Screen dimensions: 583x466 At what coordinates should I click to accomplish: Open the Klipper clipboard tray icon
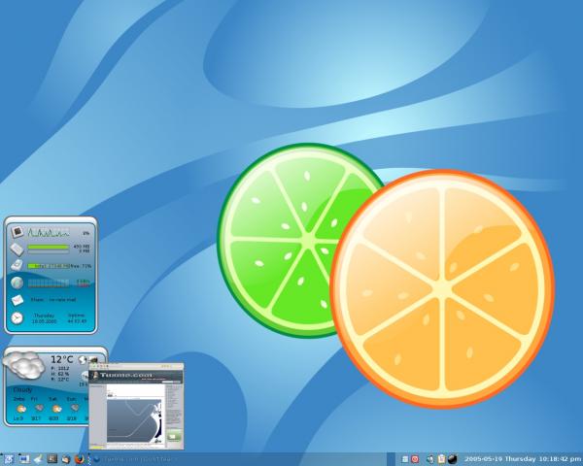click(x=440, y=457)
